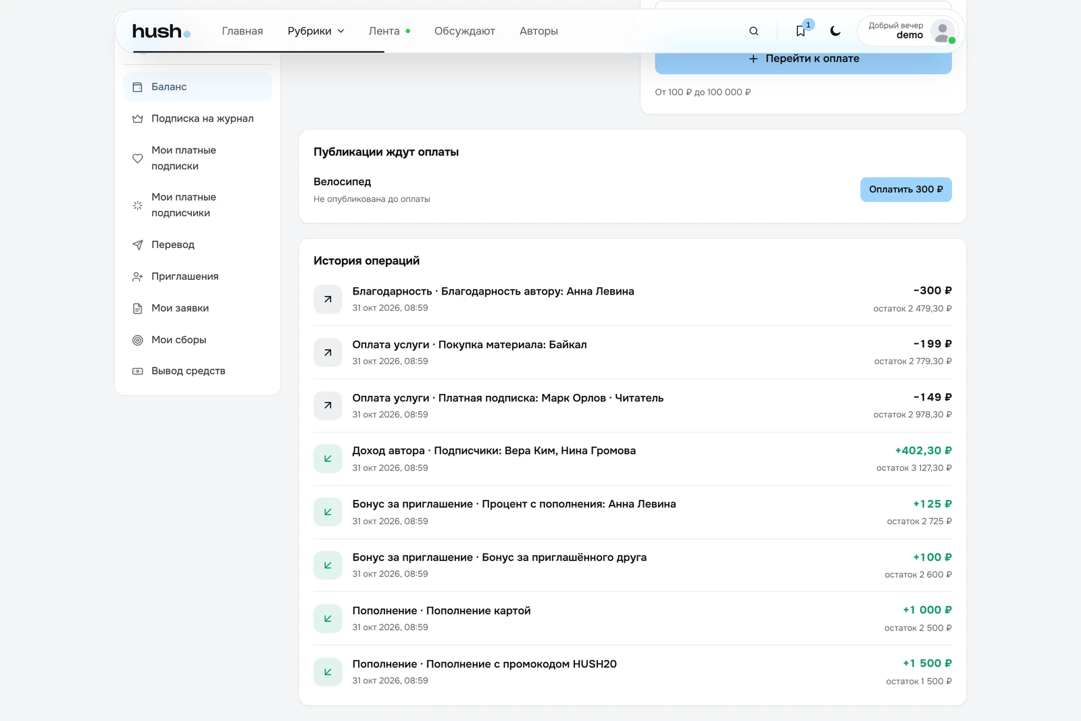
Task: Open Подписка на журнал in sidebar
Action: point(197,119)
